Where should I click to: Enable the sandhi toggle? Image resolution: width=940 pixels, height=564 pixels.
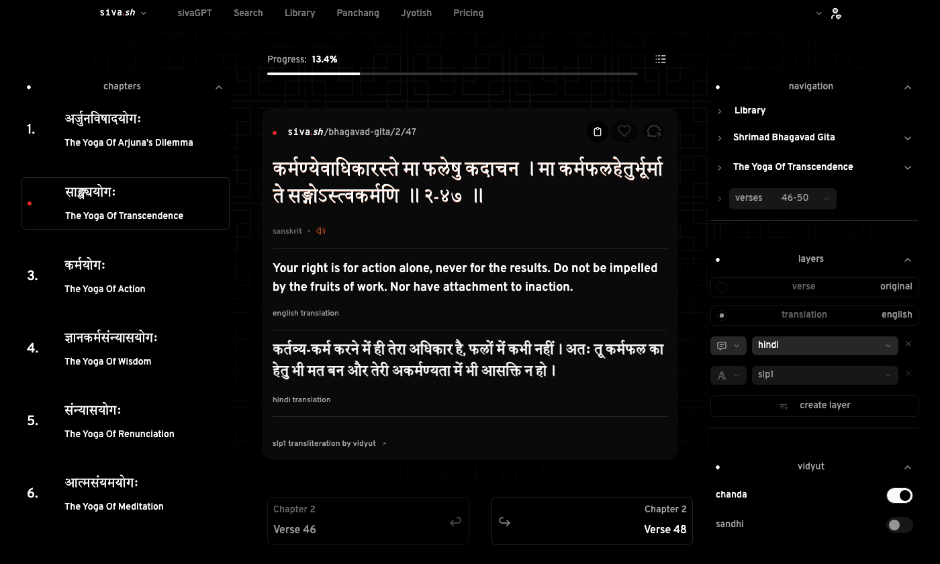click(x=900, y=525)
